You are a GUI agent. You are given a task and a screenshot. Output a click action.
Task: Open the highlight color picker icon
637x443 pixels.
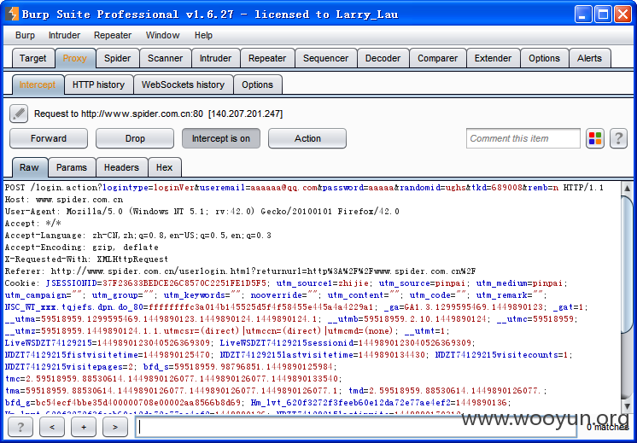pos(595,138)
